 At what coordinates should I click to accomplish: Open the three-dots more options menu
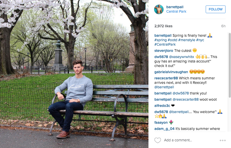point(223,140)
